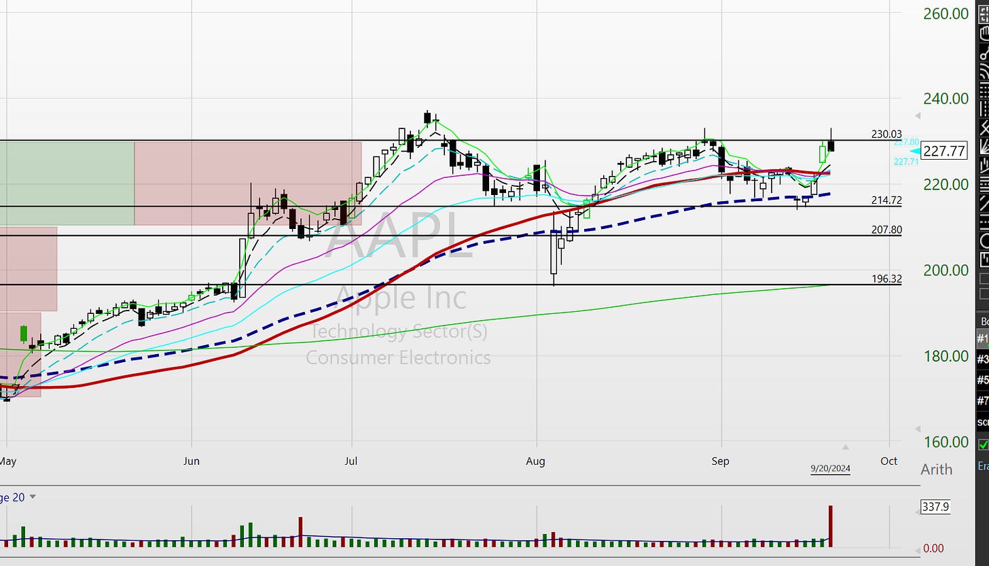Open the #7 layout tab

pyautogui.click(x=983, y=402)
